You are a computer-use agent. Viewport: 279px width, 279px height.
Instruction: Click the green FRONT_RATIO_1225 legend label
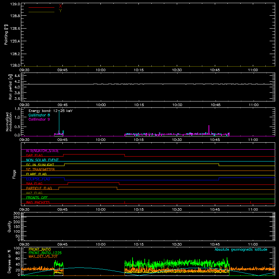click(x=45, y=253)
